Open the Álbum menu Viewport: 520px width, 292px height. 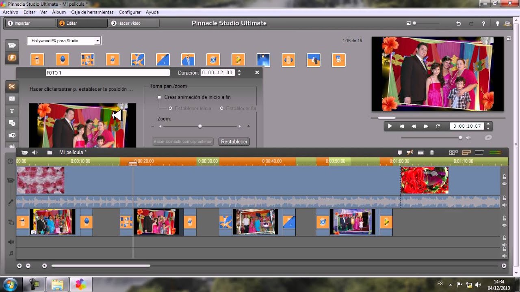click(x=59, y=12)
